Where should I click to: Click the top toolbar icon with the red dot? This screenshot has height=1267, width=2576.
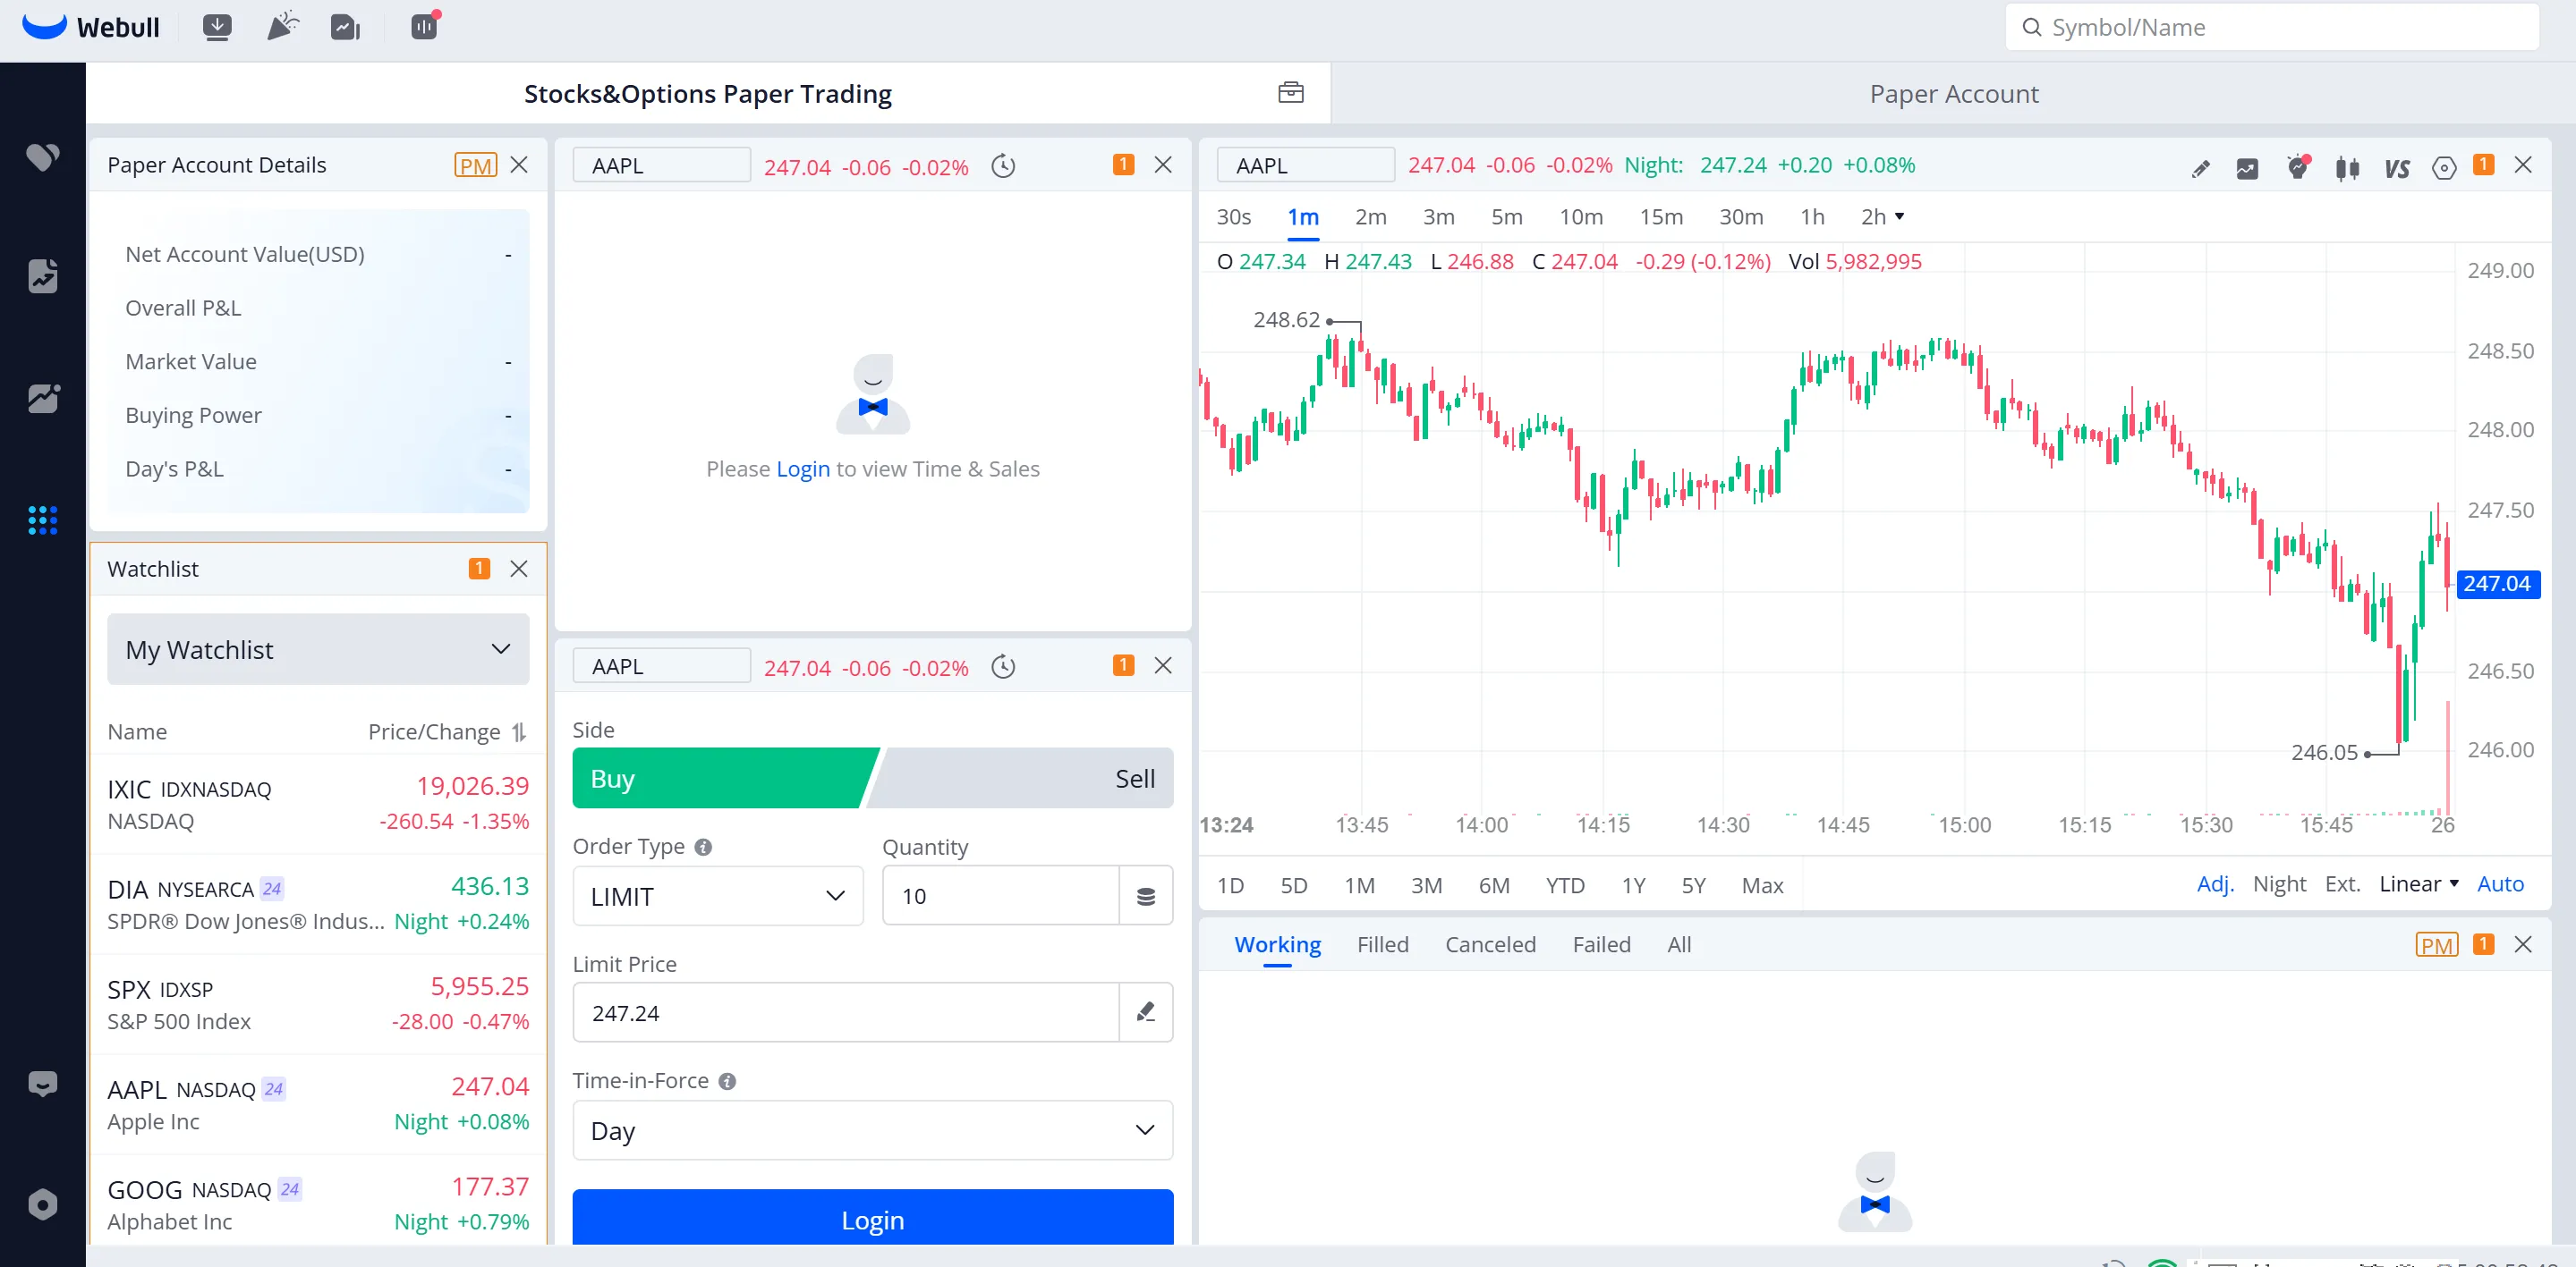pyautogui.click(x=425, y=26)
